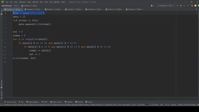This screenshot has height=112, width=199.
Task: Open the File menu
Action: coord(7,2)
